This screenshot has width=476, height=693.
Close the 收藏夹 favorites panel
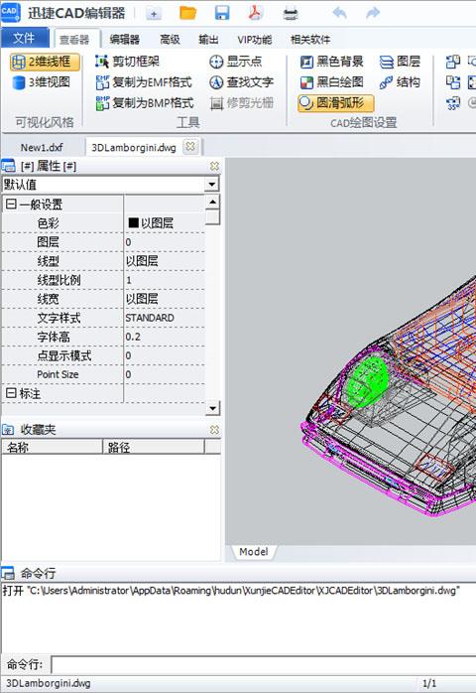click(214, 430)
